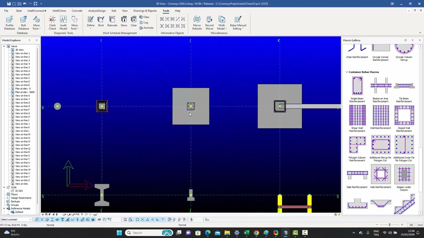The width and height of the screenshot is (424, 238).
Task: Pick the Wall Reinforcement macro
Action: [x=380, y=117]
